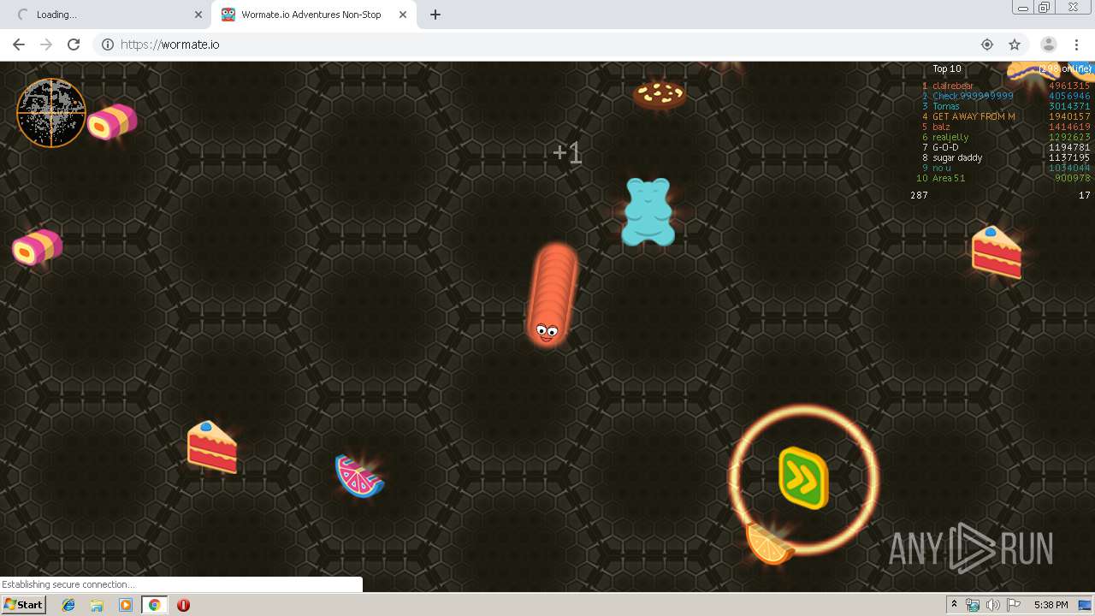Go back to previous page
The width and height of the screenshot is (1095, 616).
(x=19, y=44)
